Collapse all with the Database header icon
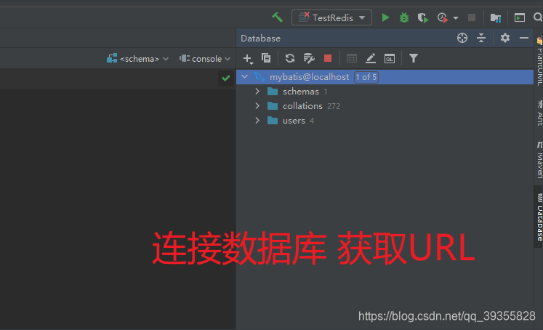 481,38
